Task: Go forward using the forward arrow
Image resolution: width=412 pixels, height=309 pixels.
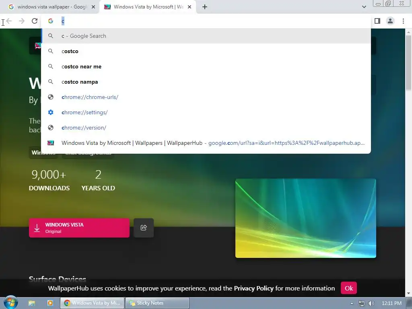Action: (22, 21)
